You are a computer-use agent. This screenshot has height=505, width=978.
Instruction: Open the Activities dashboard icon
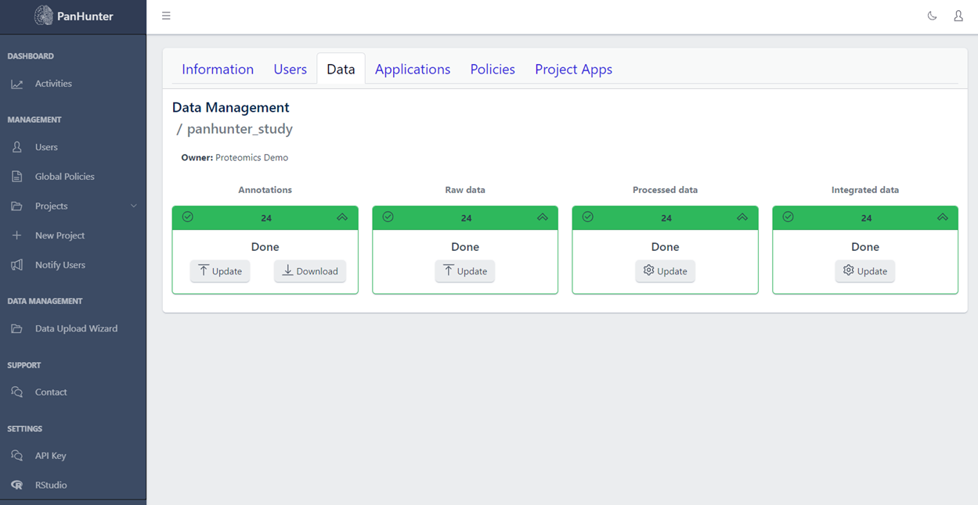[16, 83]
